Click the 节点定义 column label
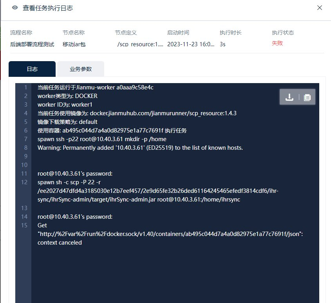This screenshot has height=303, width=331. [126, 33]
